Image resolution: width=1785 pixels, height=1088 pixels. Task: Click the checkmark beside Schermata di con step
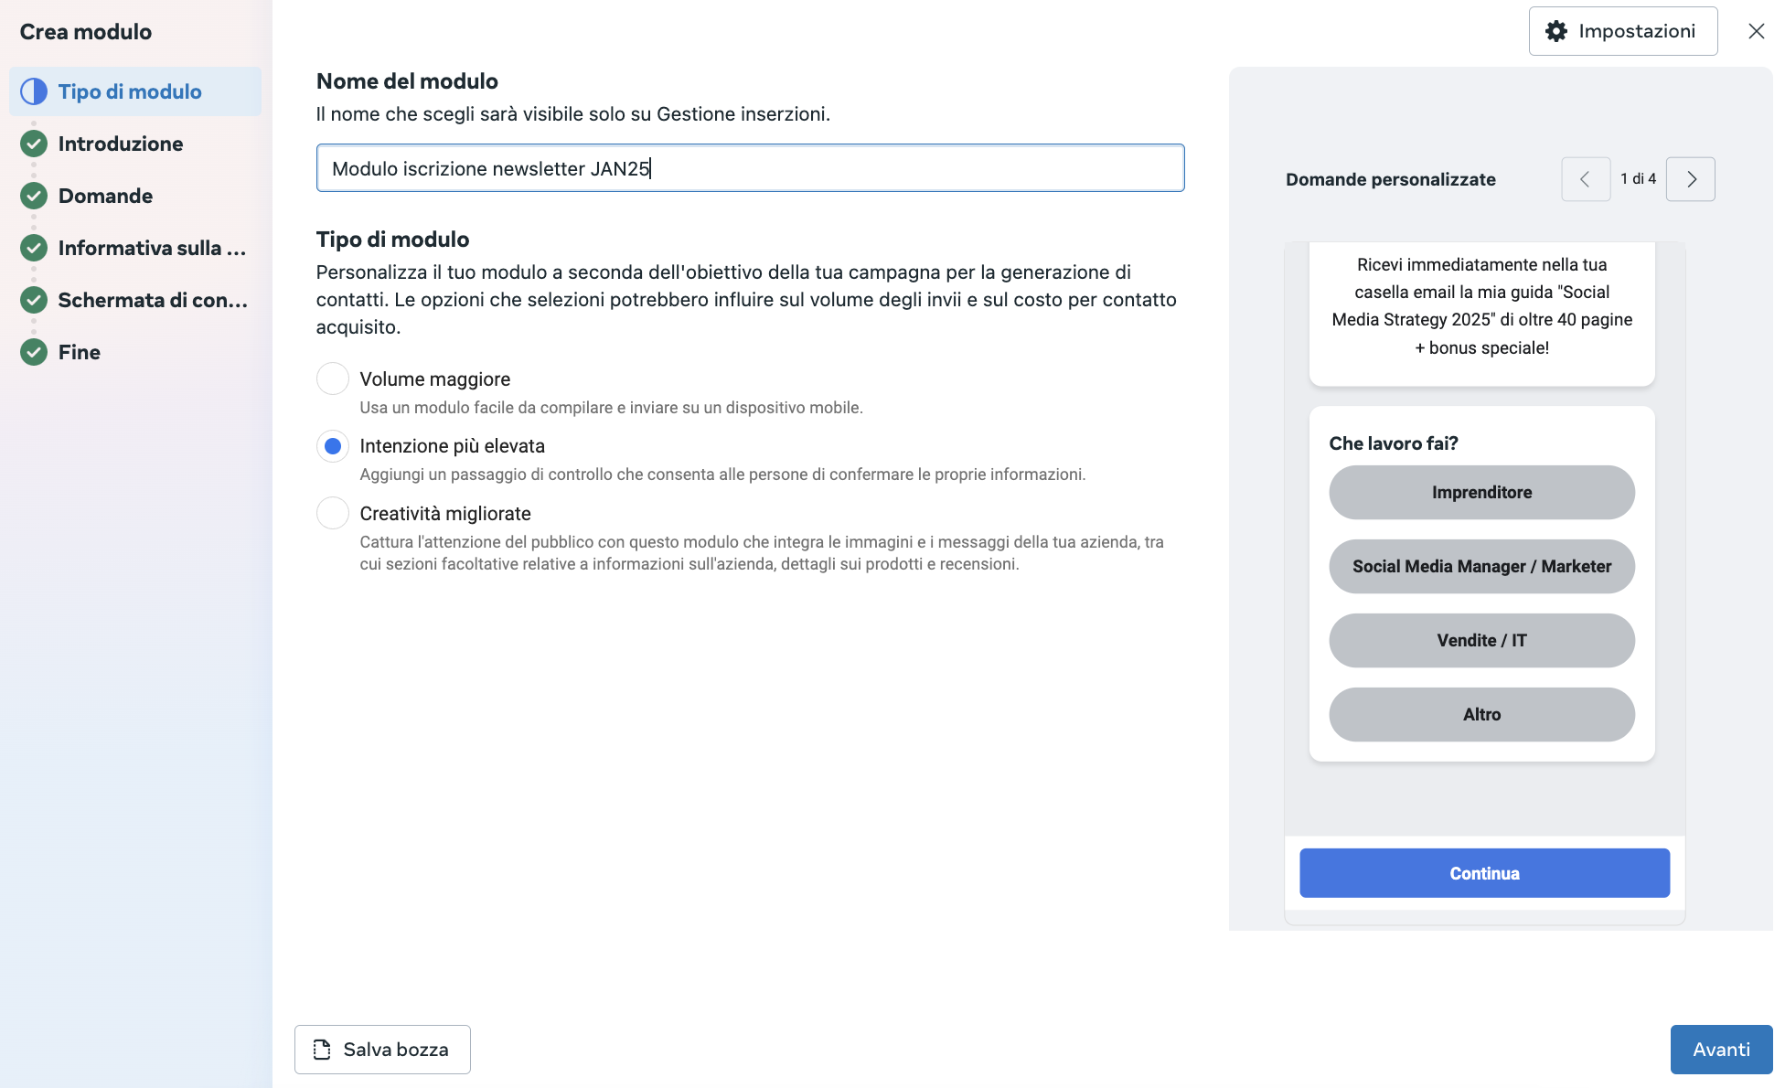tap(33, 300)
